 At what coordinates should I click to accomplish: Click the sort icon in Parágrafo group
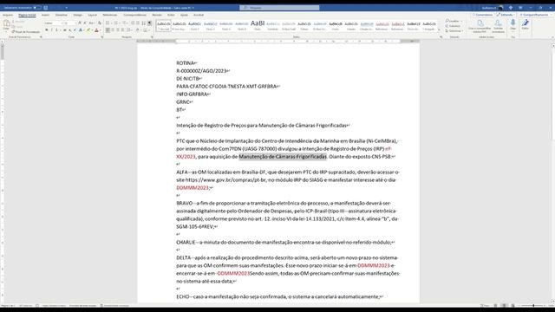tap(143, 23)
